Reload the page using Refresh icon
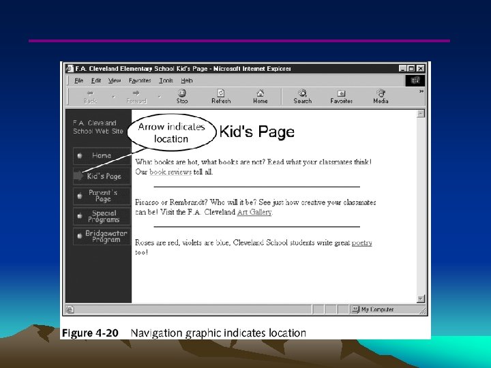491x368 pixels. 221,93
